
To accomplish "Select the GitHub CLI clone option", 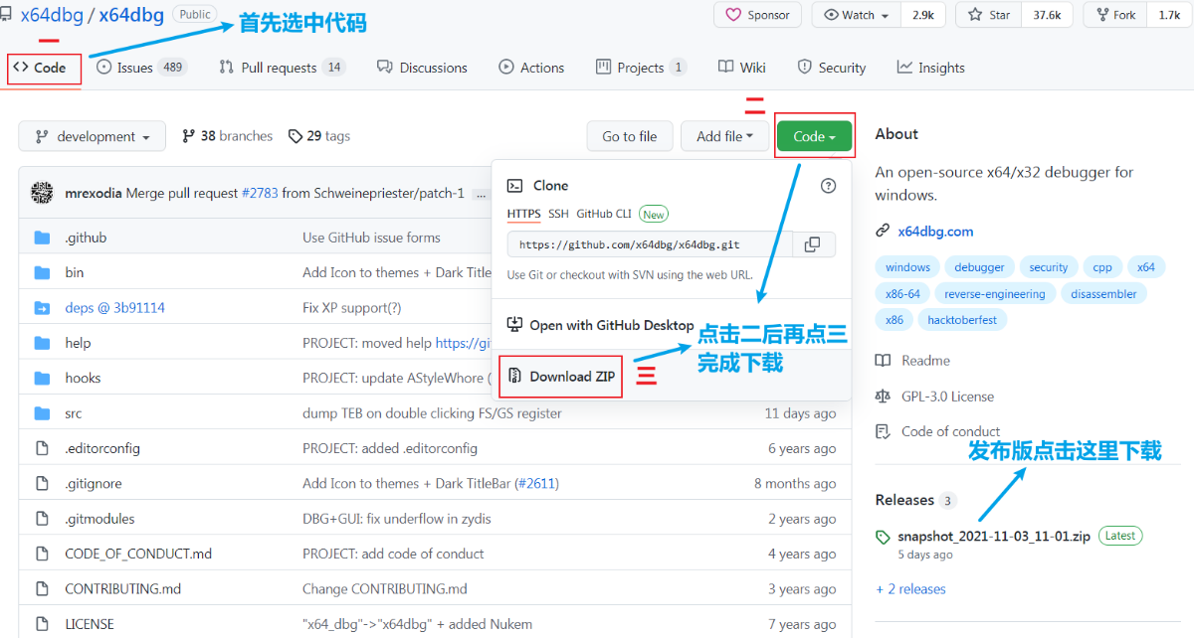I will point(604,214).
